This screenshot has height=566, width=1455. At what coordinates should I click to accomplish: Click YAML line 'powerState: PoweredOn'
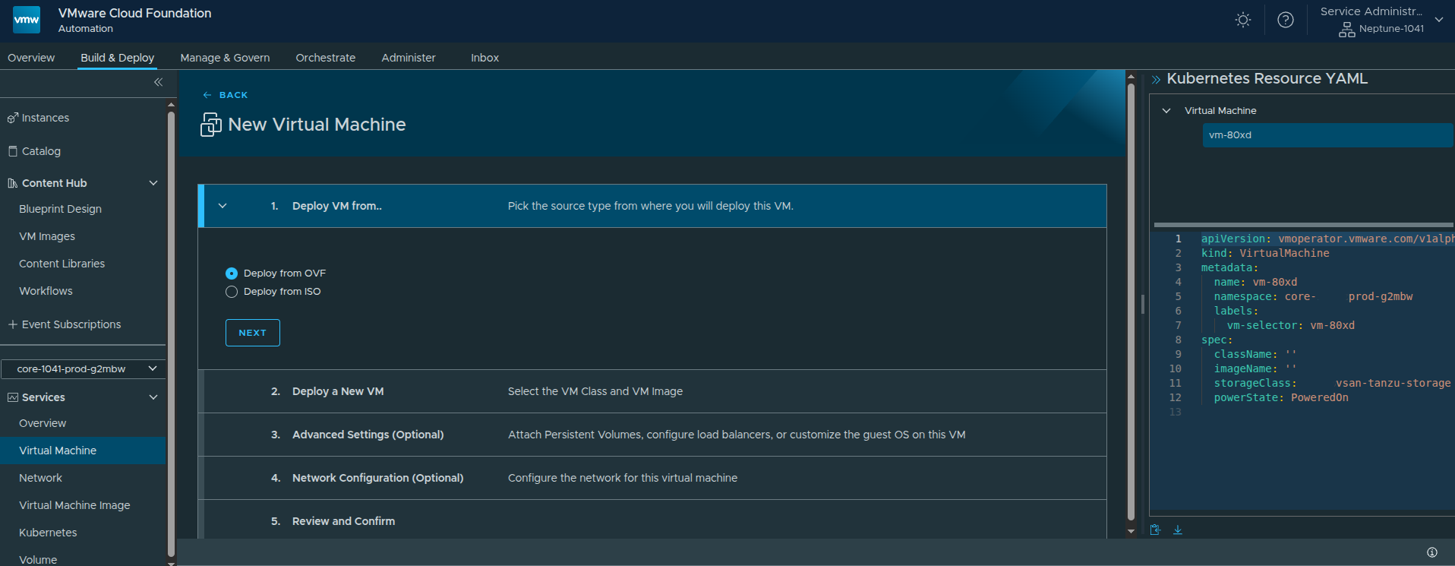pyautogui.click(x=1281, y=397)
